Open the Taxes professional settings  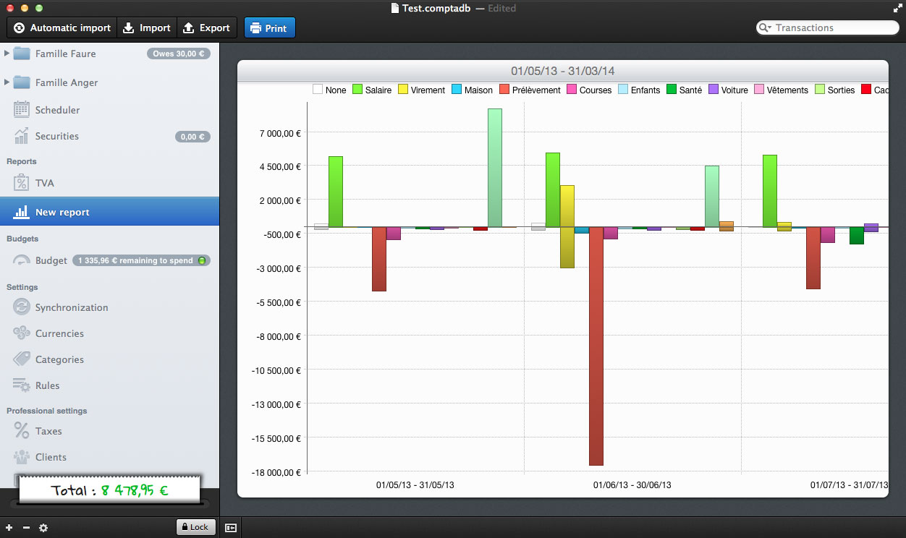(x=48, y=431)
